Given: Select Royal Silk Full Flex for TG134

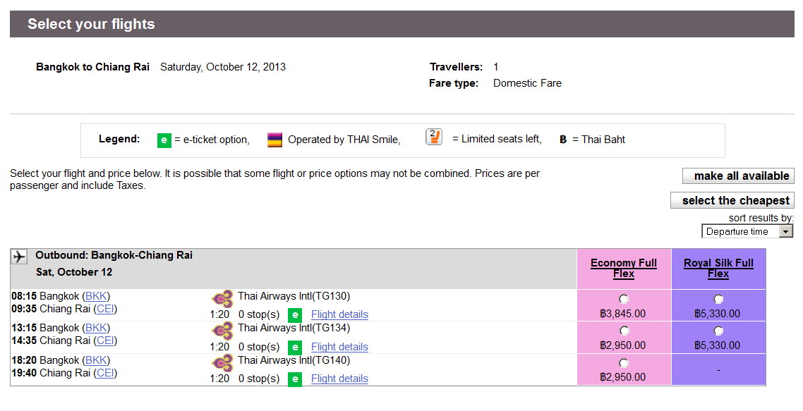Looking at the screenshot, I should tap(718, 331).
